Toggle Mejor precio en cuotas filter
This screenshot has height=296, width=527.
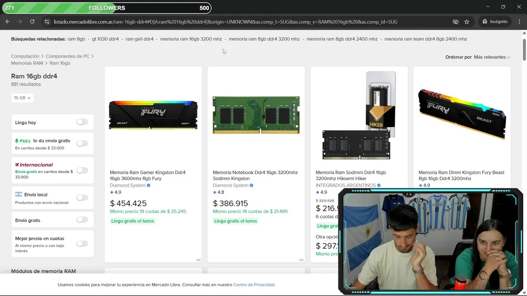tap(82, 244)
